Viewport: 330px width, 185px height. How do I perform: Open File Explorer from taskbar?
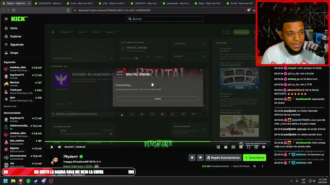pyautogui.click(x=13, y=181)
